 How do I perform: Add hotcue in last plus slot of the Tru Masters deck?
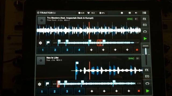(x=127, y=50)
